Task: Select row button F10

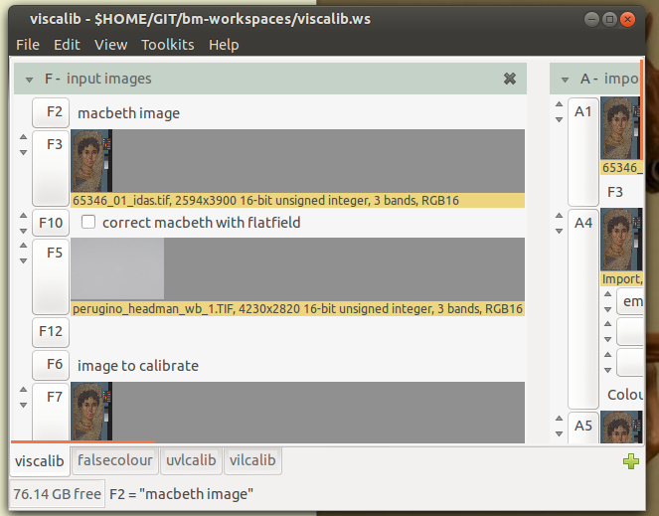Action: pyautogui.click(x=51, y=223)
